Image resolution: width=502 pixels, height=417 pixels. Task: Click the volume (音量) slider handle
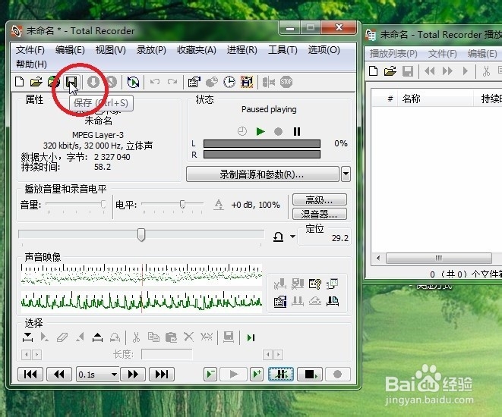pos(103,204)
